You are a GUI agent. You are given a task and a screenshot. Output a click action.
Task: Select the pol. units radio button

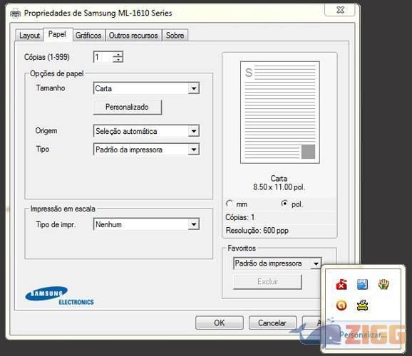(x=284, y=204)
